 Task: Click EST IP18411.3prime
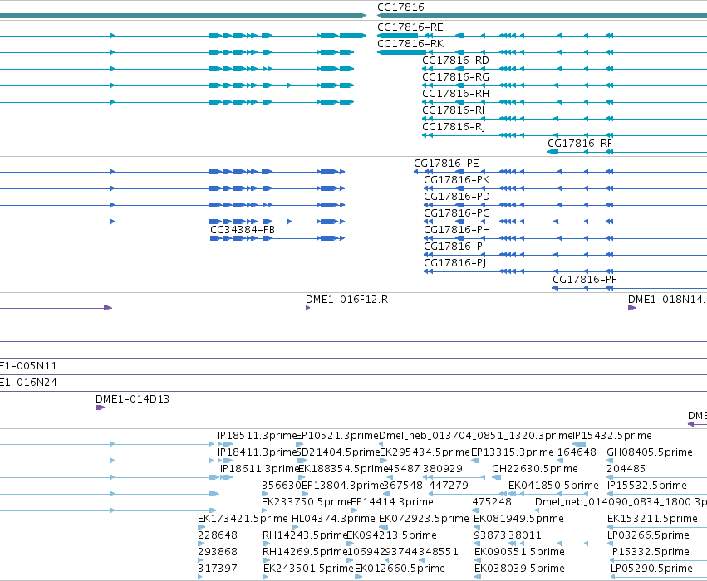pos(257,452)
